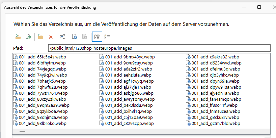Click the red delete icon
The height and width of the screenshot is (138, 276).
[51, 37]
